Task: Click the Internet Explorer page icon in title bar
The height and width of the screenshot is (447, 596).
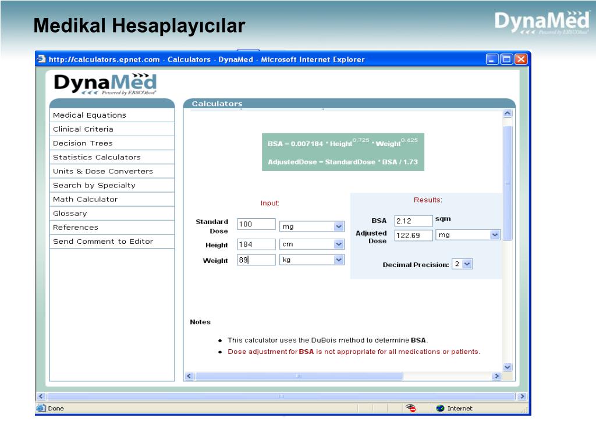Action: (41, 59)
